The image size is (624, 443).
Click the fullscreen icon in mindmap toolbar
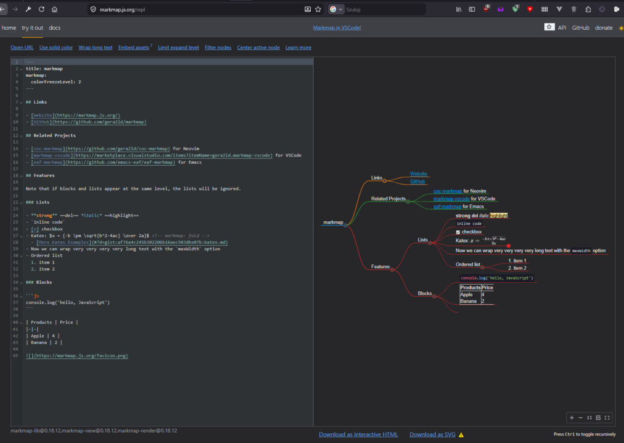(607, 417)
